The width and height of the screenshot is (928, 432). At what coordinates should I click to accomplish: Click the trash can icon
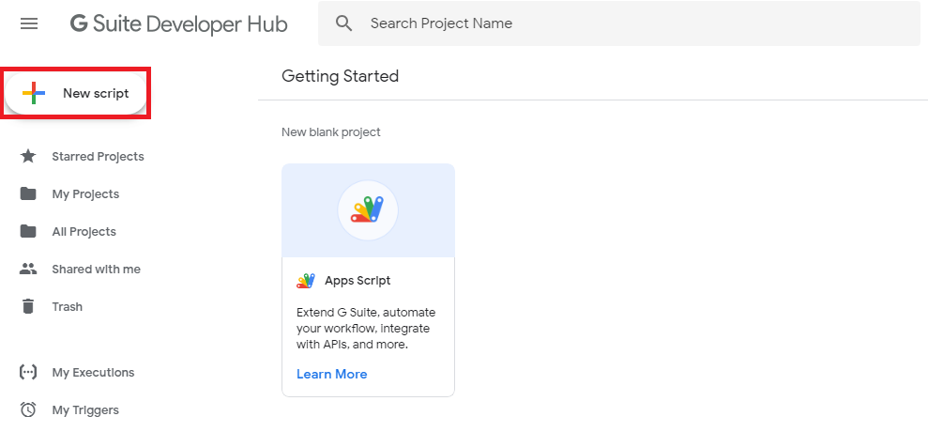pyautogui.click(x=28, y=306)
